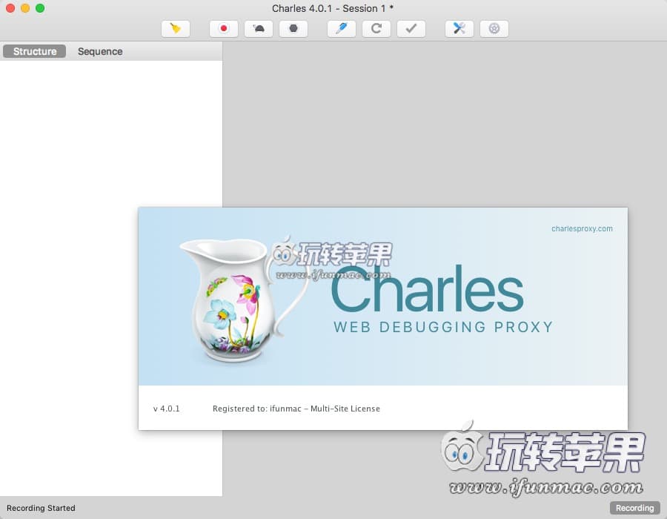This screenshot has width=667, height=519.
Task: Toggle recording with the red record button
Action: coord(223,28)
